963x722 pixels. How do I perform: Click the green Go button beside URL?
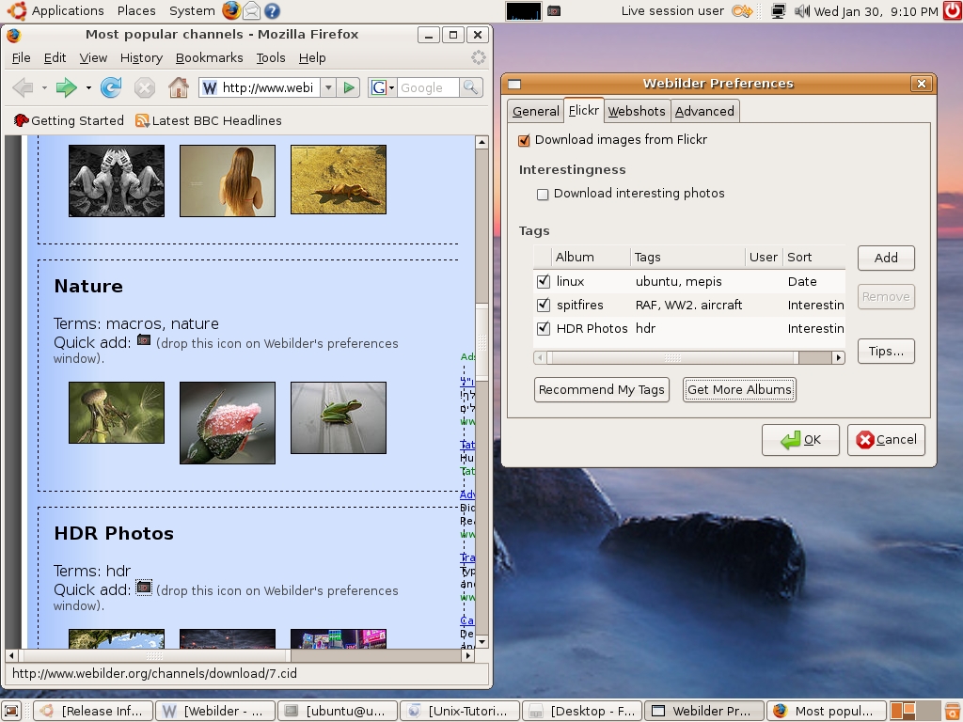click(349, 87)
